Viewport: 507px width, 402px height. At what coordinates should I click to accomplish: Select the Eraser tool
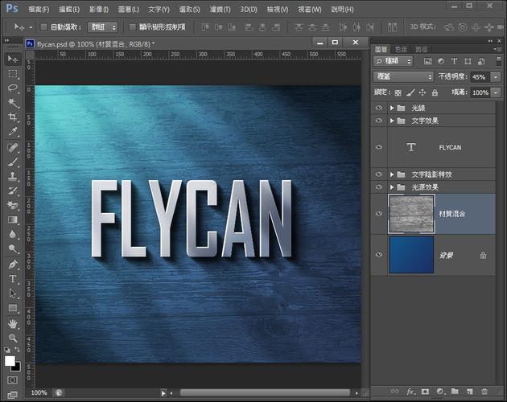coord(13,205)
